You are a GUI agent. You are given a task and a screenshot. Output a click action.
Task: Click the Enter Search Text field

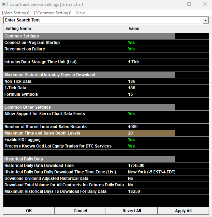(103, 20)
